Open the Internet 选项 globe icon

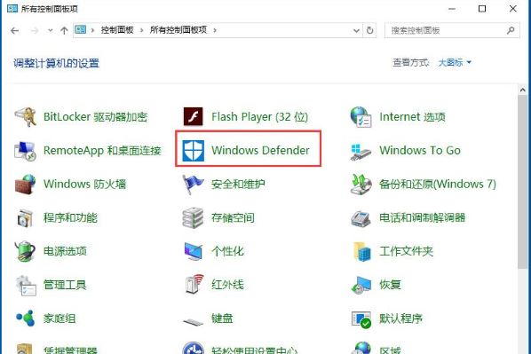click(x=361, y=117)
